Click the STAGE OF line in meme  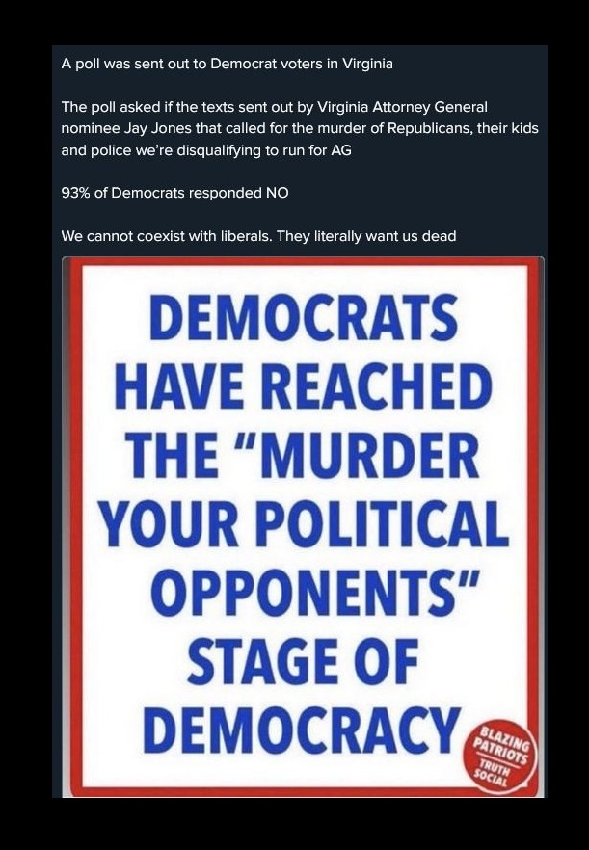pyautogui.click(x=304, y=661)
